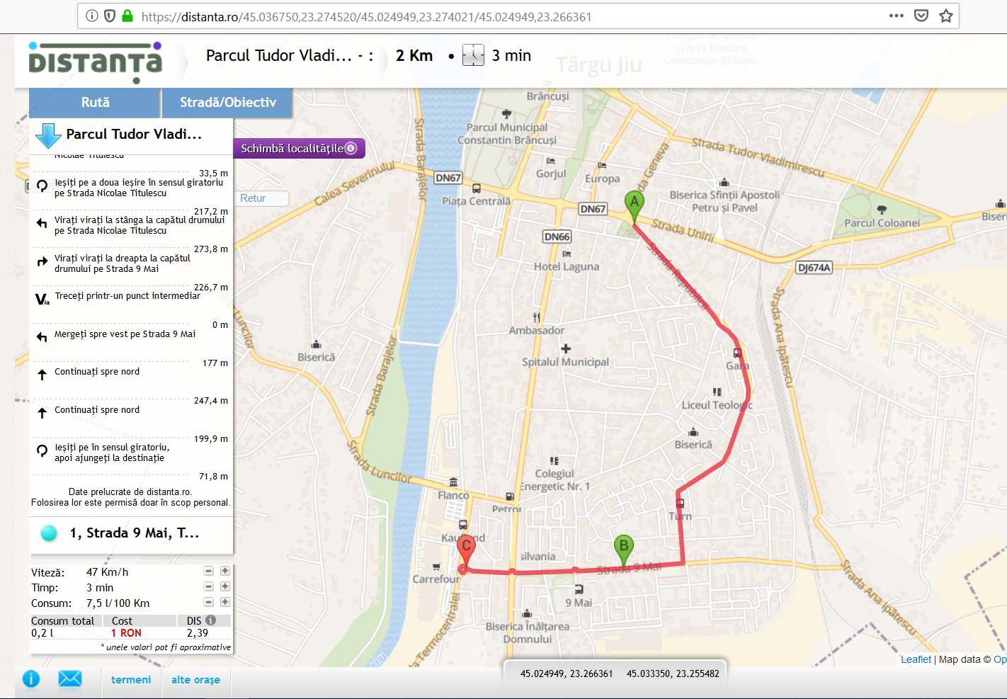Viewport: 1007px width, 699px height.
Task: Click the green marker A on map
Action: 635,208
